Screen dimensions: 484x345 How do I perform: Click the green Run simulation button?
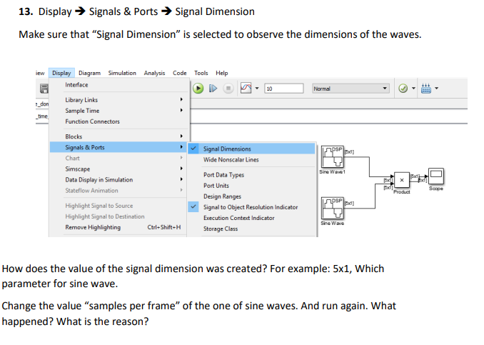198,89
